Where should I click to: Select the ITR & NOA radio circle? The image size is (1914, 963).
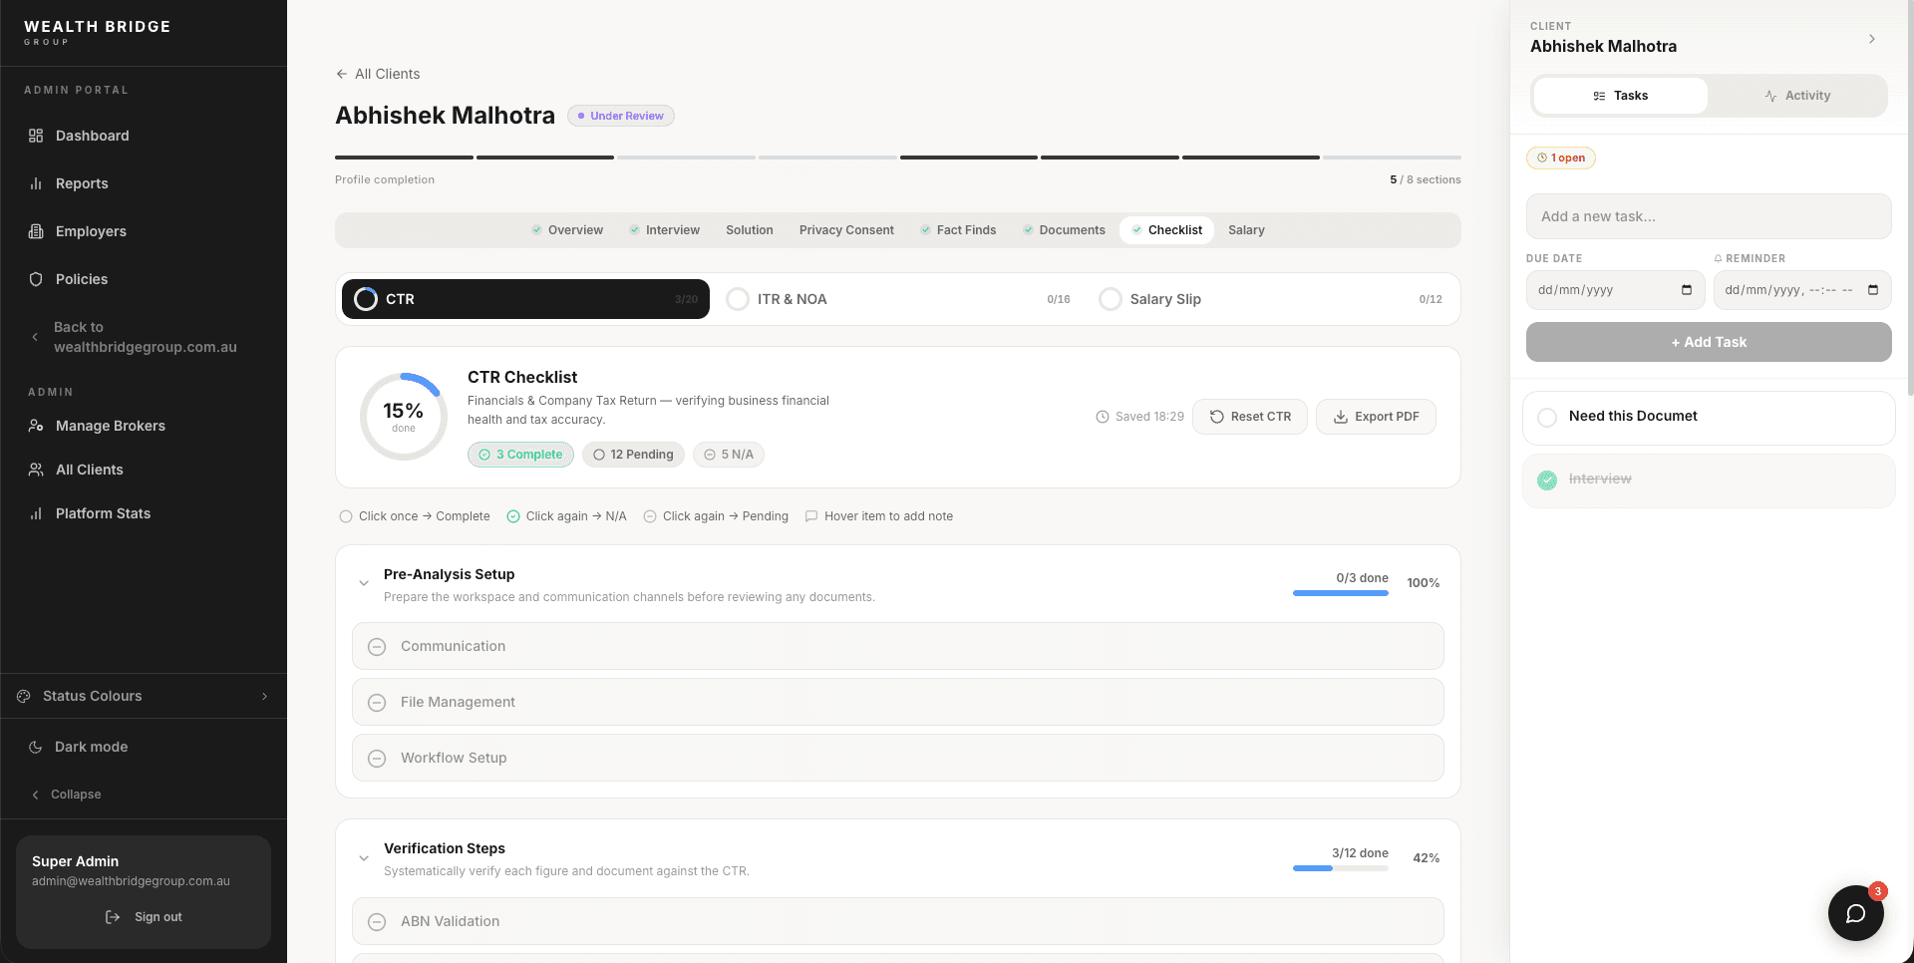coord(738,299)
